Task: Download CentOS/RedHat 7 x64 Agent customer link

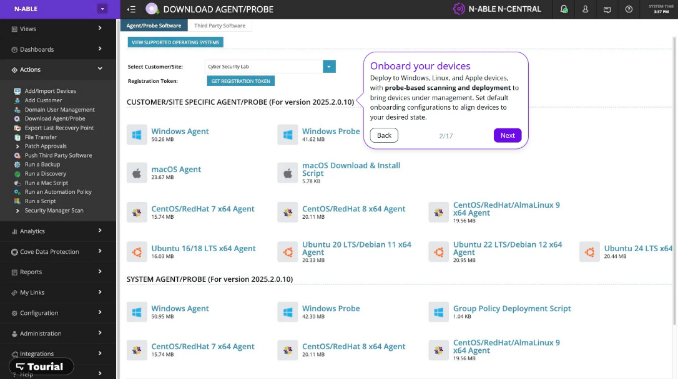Action: (x=203, y=209)
